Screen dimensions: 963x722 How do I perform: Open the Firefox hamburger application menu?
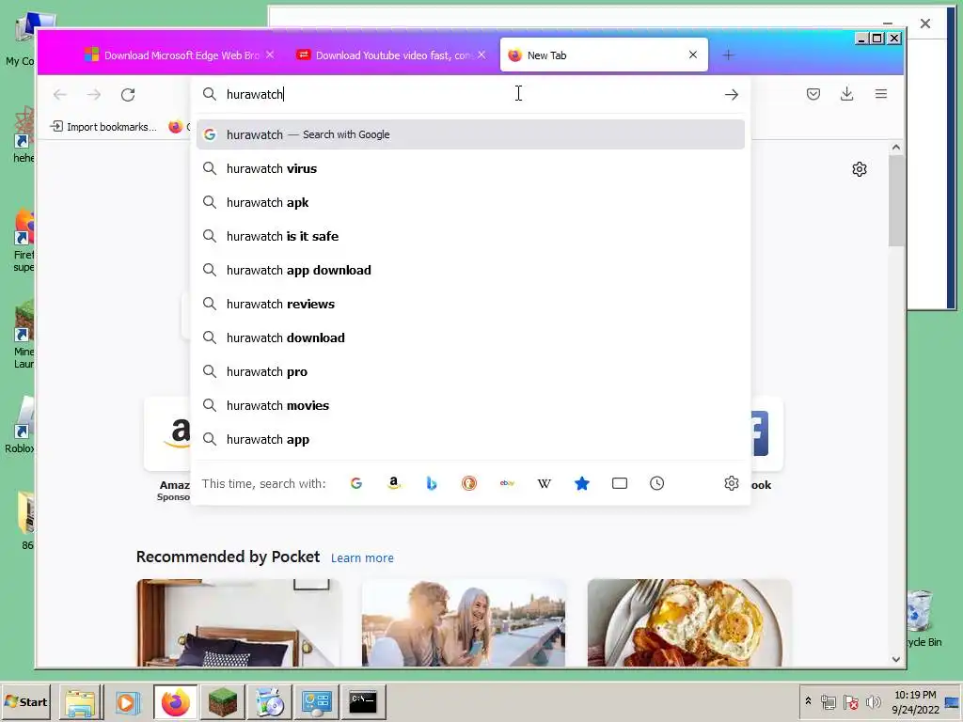tap(880, 94)
